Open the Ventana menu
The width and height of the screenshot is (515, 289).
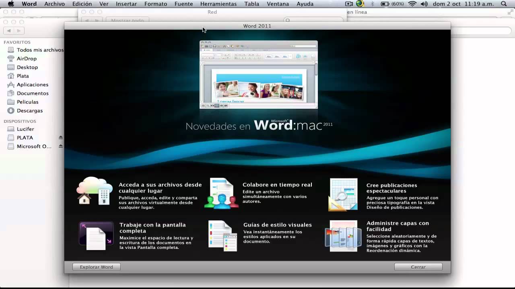pyautogui.click(x=278, y=4)
